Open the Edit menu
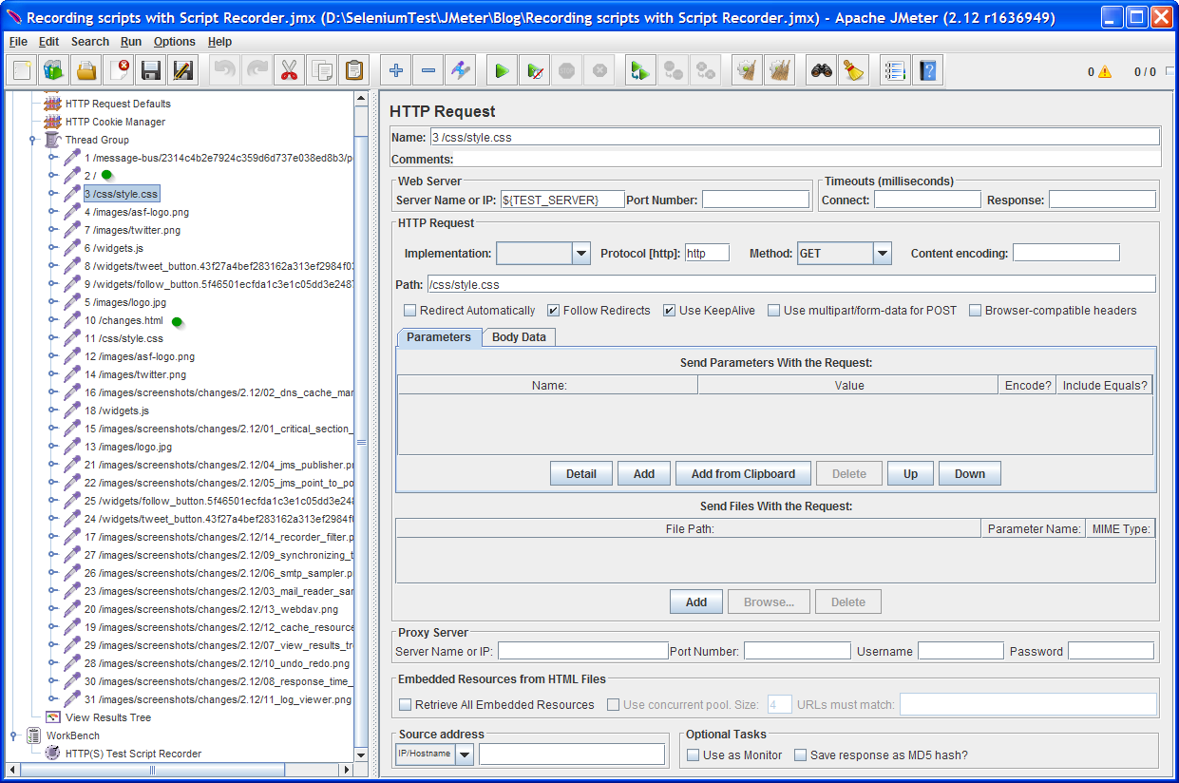1179x783 pixels. tap(48, 42)
